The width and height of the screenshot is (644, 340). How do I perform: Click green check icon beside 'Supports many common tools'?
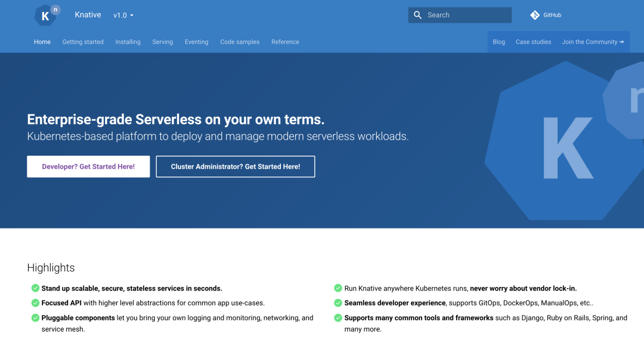coord(338,318)
